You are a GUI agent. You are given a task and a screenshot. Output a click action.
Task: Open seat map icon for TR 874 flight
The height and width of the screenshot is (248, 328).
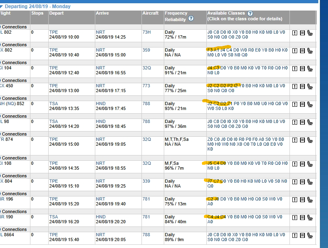[x=310, y=140]
